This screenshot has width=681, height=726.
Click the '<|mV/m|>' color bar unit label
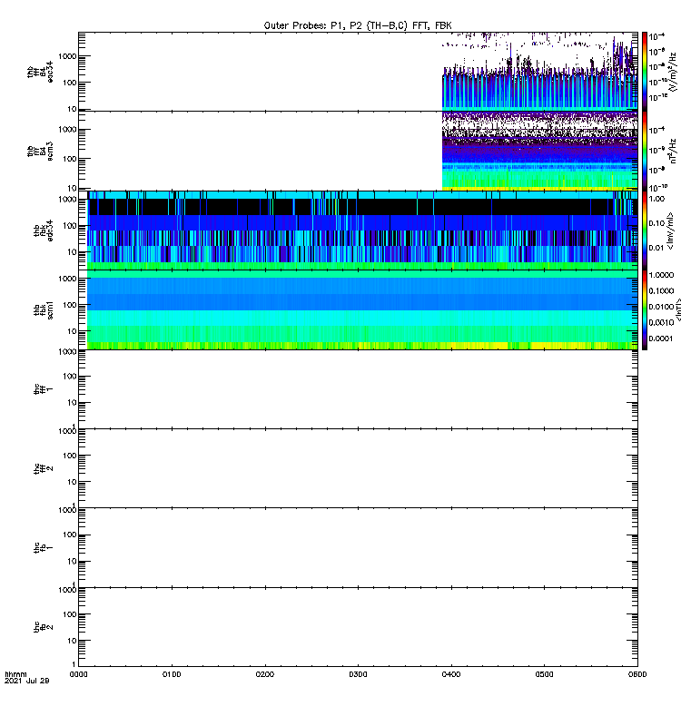tap(670, 231)
